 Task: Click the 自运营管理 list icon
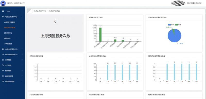3,76
